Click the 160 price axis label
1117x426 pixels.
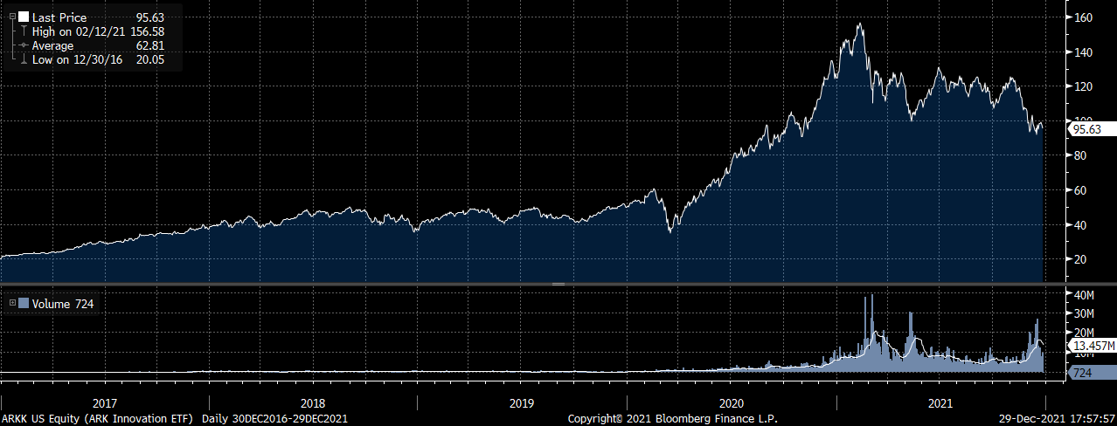pyautogui.click(x=1085, y=17)
